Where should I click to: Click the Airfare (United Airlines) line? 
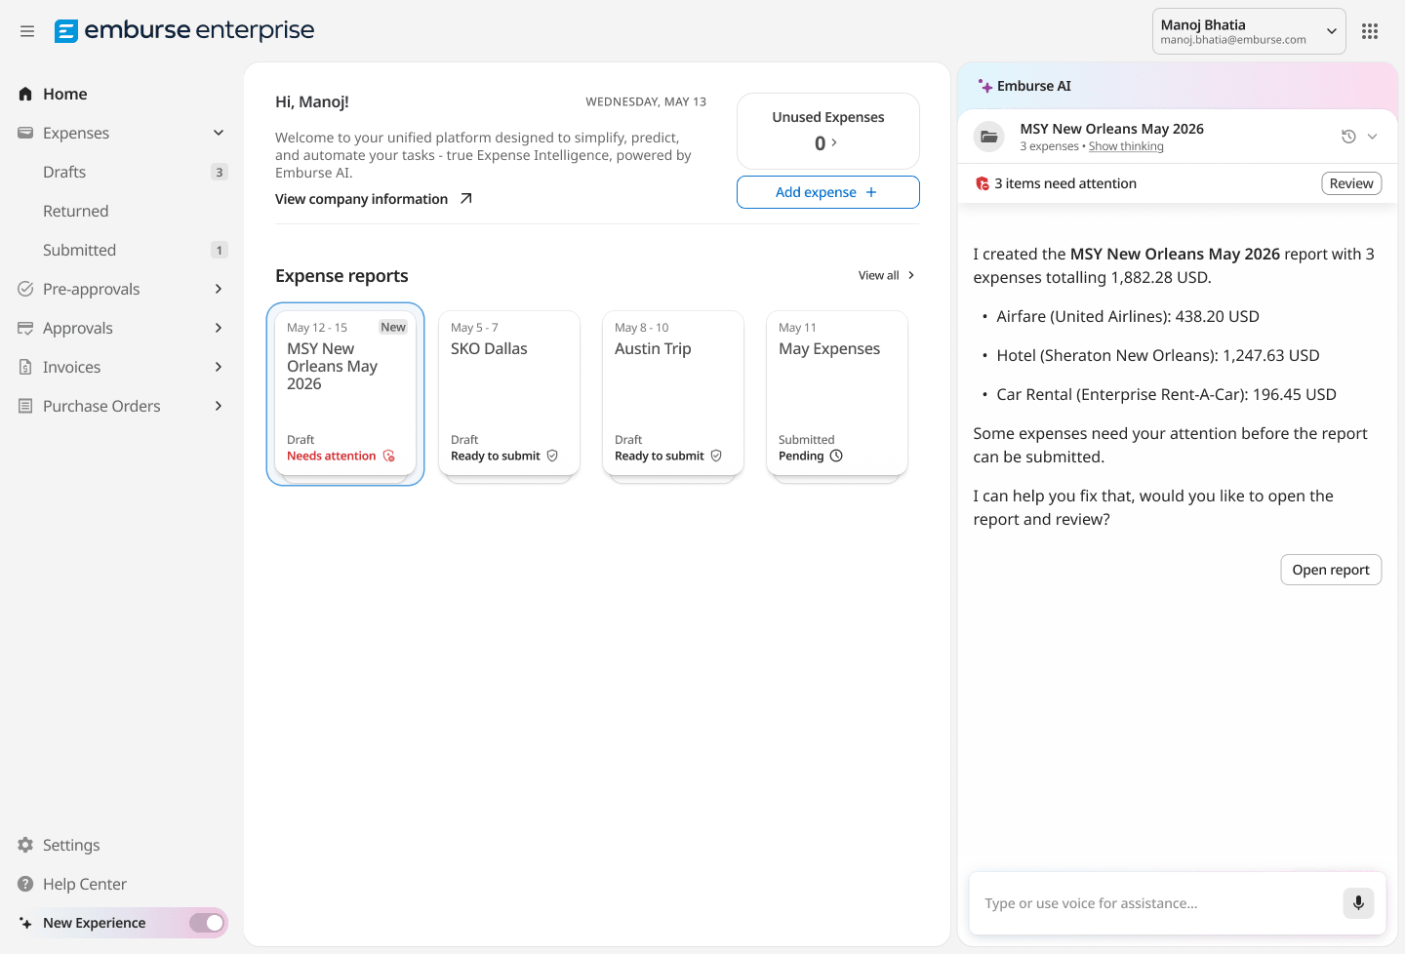tap(1128, 316)
